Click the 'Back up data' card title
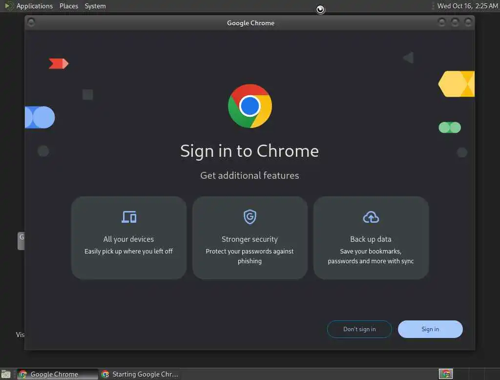The height and width of the screenshot is (380, 500). click(371, 239)
